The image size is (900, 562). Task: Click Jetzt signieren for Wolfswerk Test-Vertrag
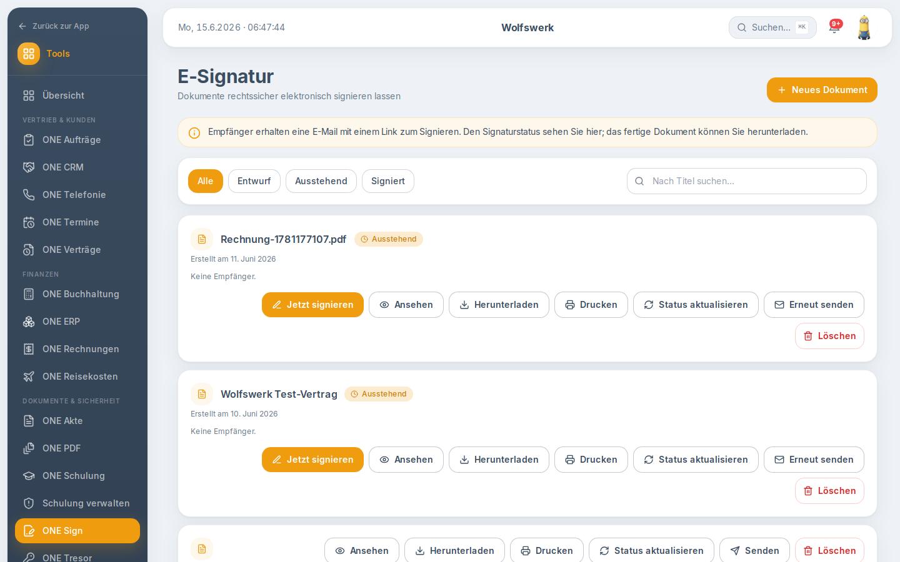coord(312,460)
